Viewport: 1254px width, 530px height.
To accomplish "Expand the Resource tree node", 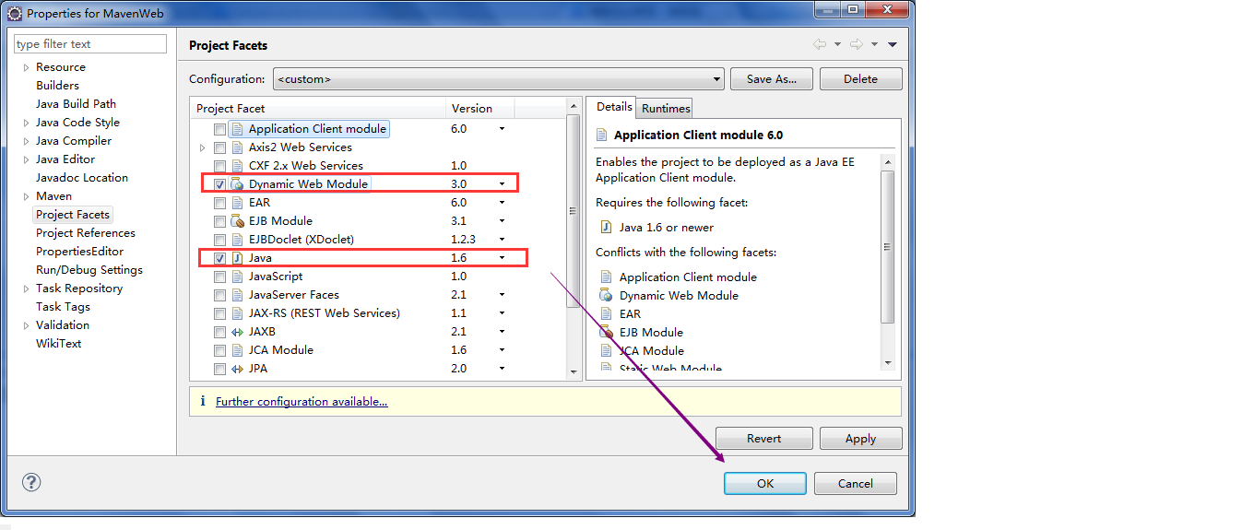I will pos(26,67).
